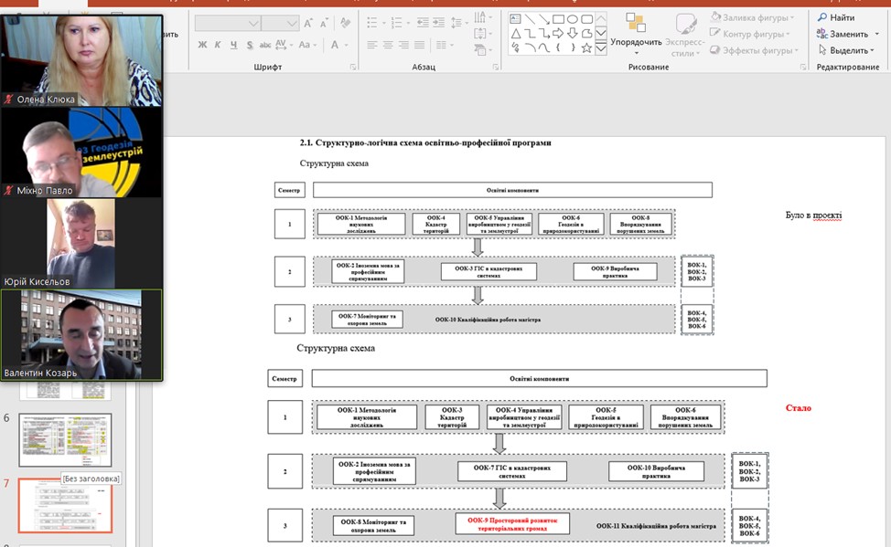Toggle Align Left paragraph alignment
891x547 pixels.
point(371,45)
